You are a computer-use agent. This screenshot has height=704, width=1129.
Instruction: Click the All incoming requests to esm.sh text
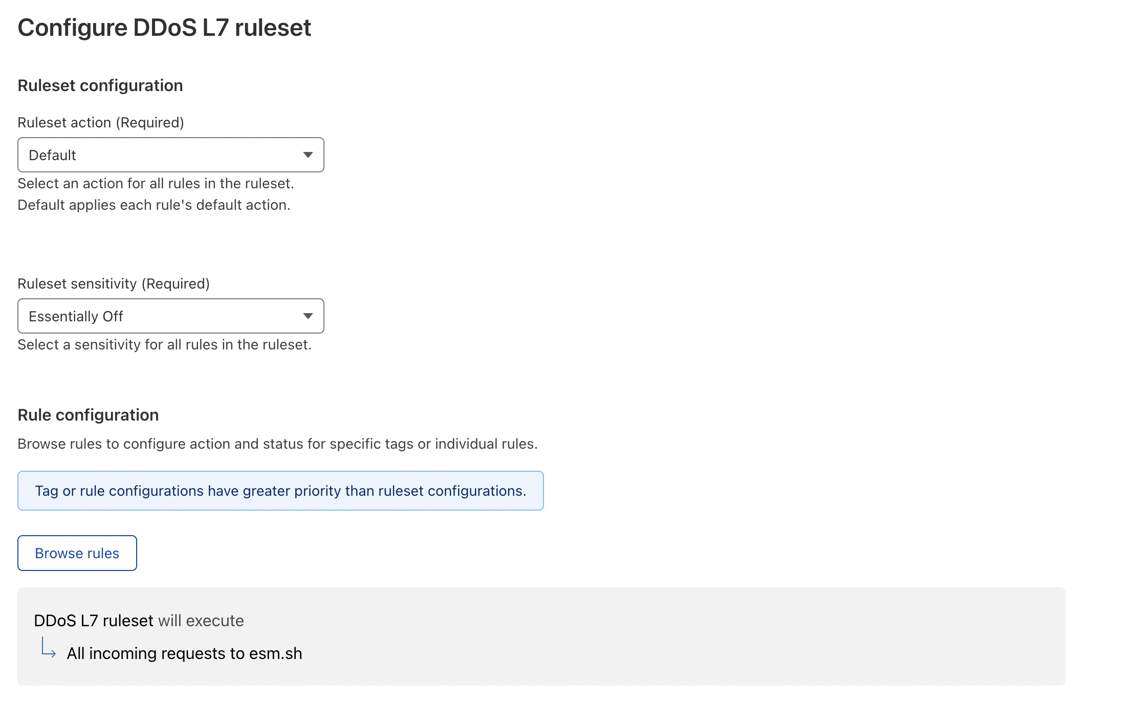click(185, 653)
